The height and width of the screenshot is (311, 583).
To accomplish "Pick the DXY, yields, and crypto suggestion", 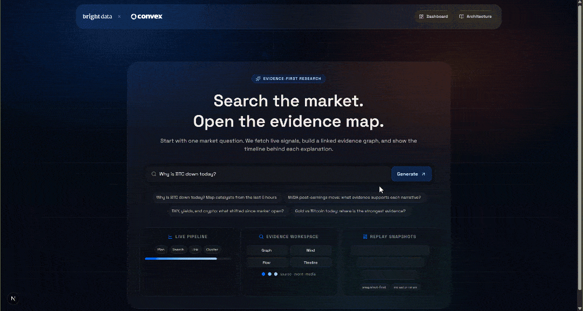I will [x=227, y=211].
